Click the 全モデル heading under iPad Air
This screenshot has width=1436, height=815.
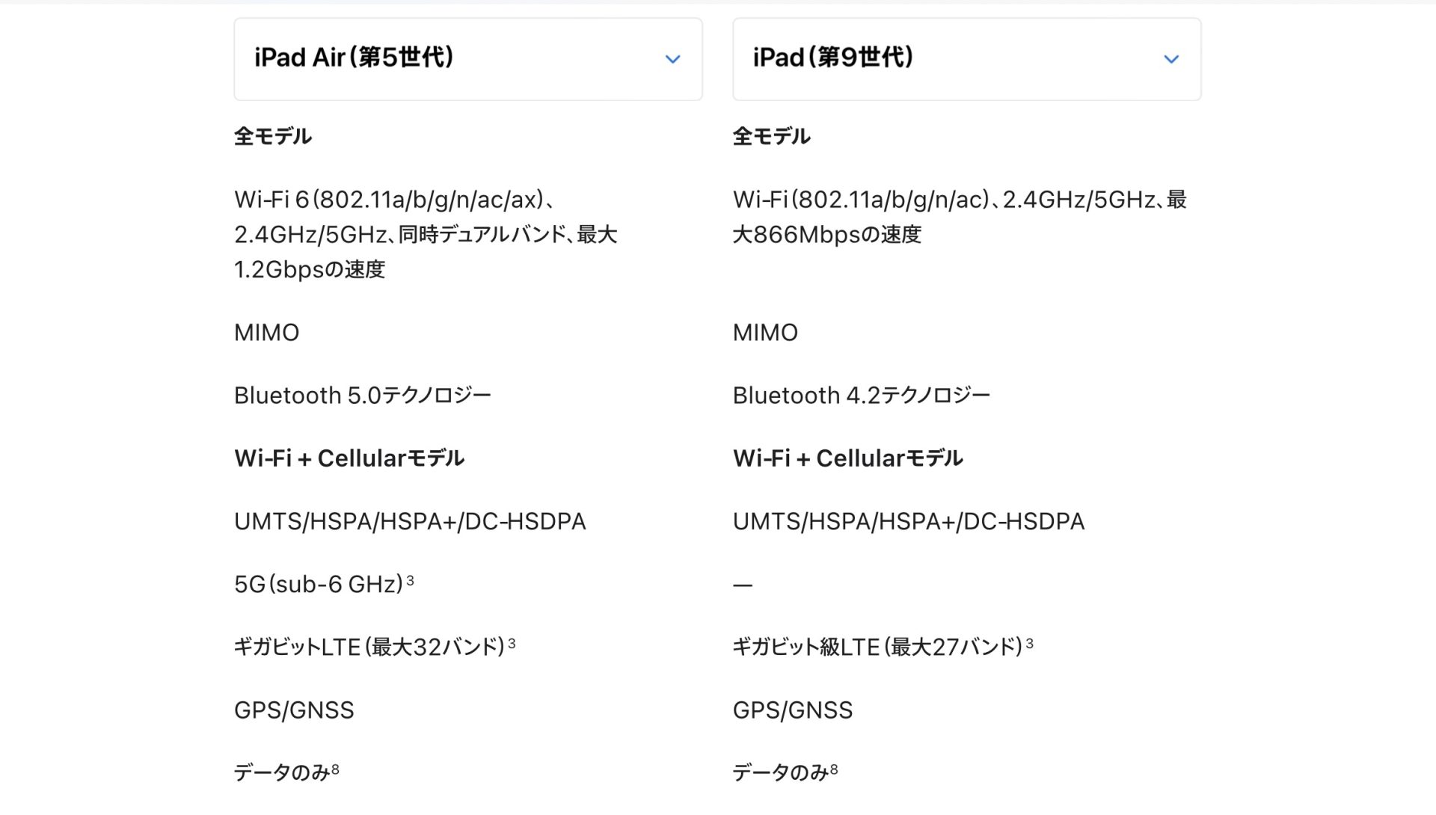coord(272,136)
